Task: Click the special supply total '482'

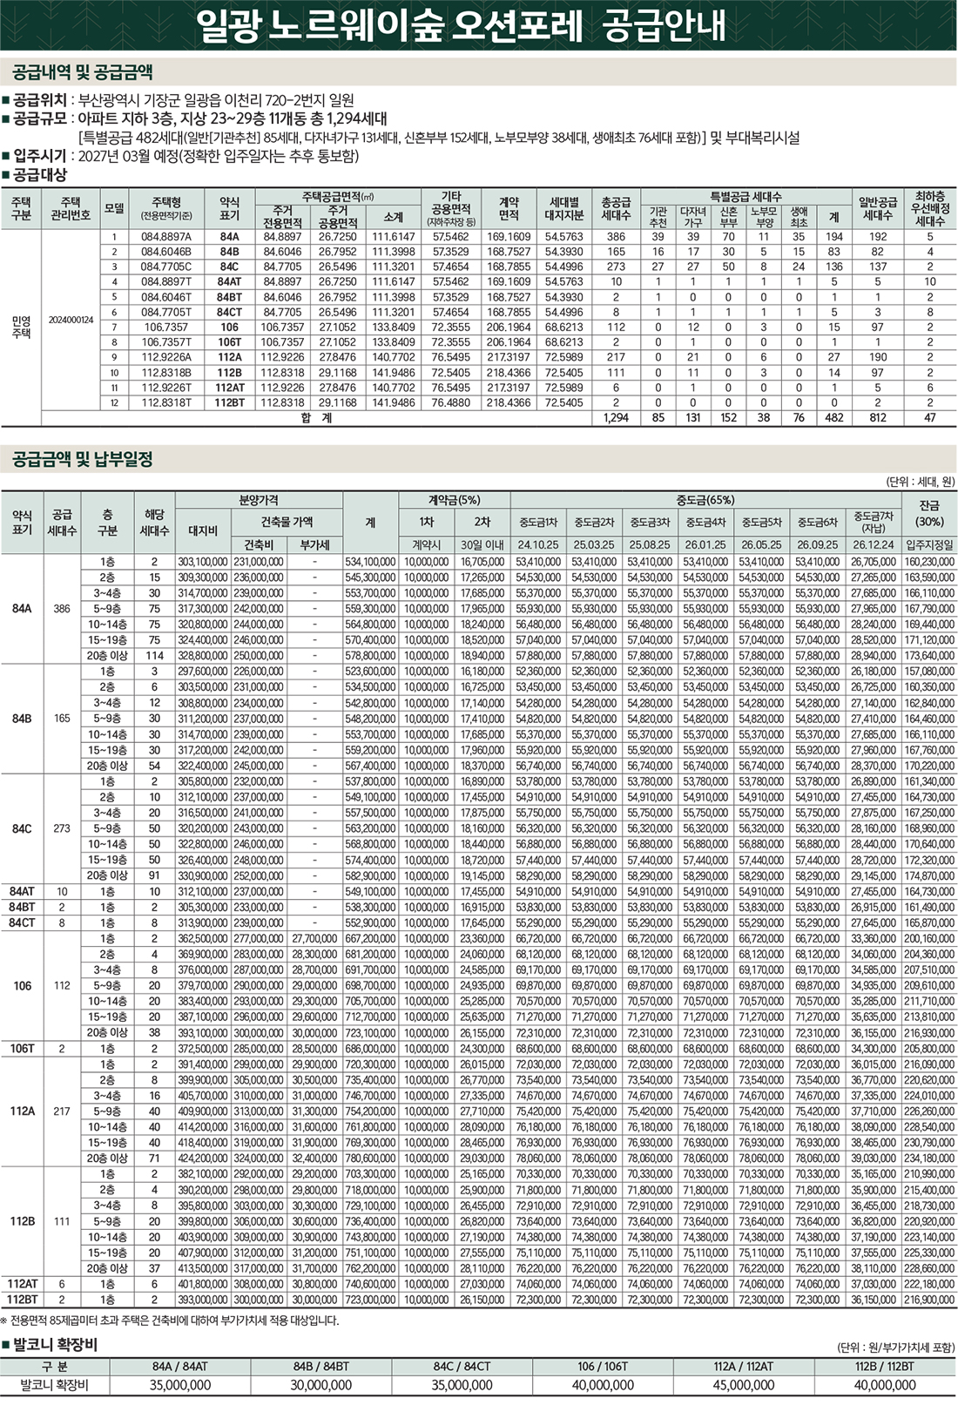Action: pyautogui.click(x=833, y=418)
